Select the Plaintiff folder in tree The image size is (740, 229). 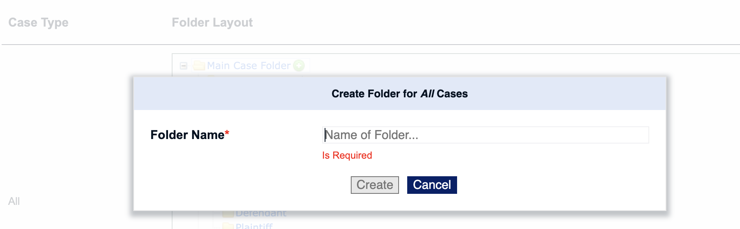pos(254,226)
